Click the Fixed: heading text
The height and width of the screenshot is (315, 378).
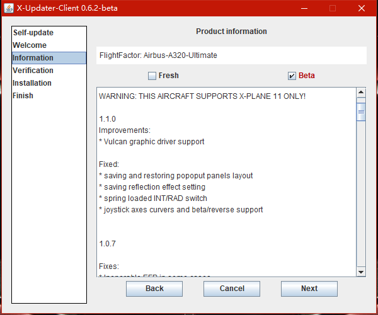coord(109,164)
